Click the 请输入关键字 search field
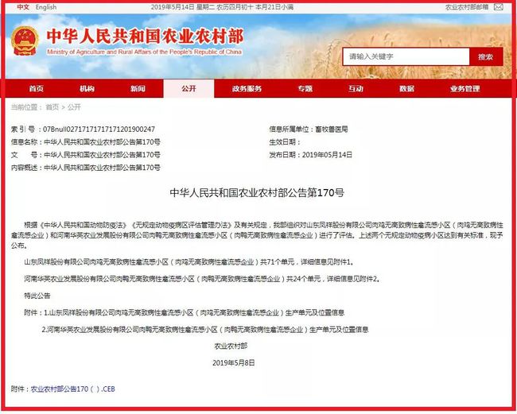 (x=406, y=57)
